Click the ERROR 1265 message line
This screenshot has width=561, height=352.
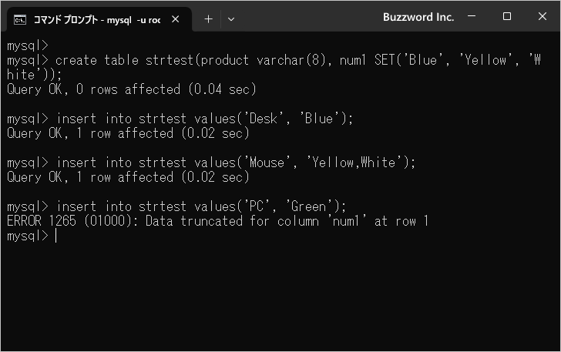tap(217, 221)
